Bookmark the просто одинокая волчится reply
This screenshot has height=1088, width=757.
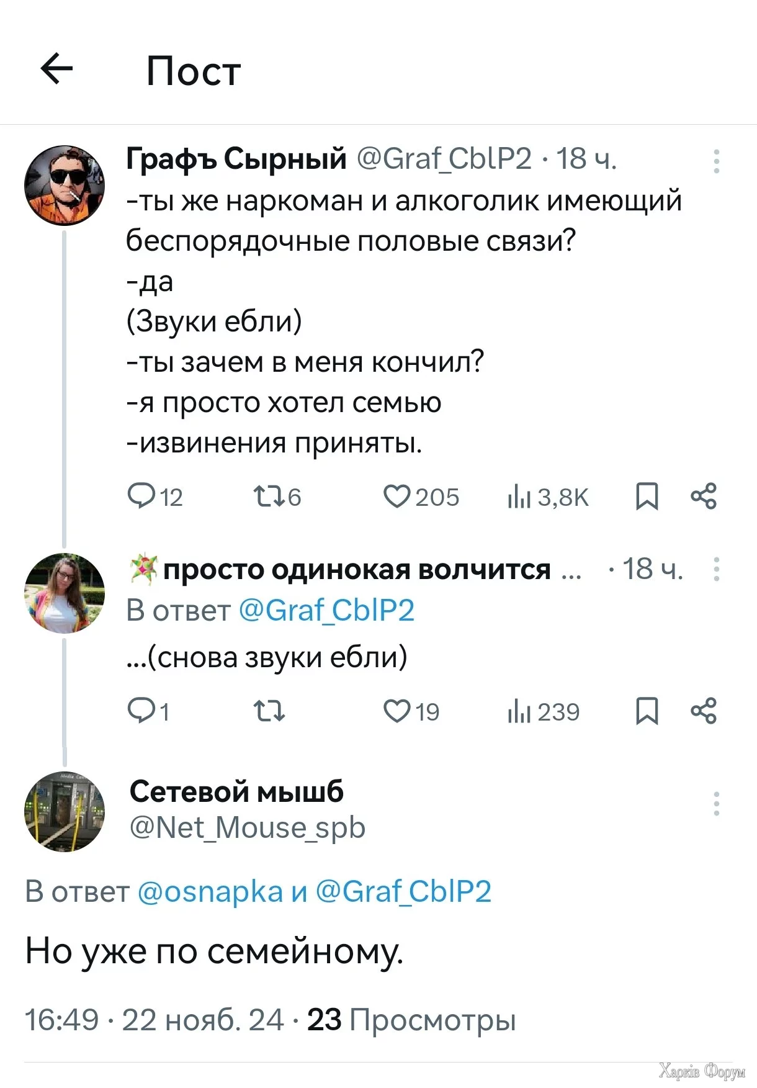pyautogui.click(x=647, y=711)
